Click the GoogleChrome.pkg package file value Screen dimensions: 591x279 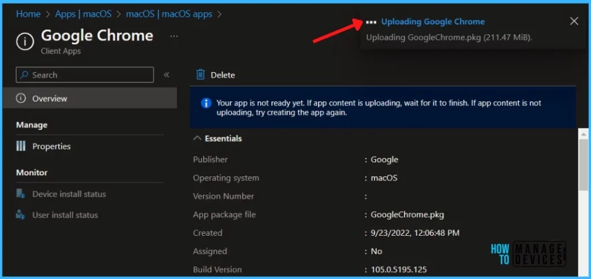[x=407, y=214]
